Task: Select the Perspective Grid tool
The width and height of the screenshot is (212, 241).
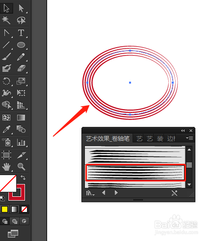Action: [21, 105]
